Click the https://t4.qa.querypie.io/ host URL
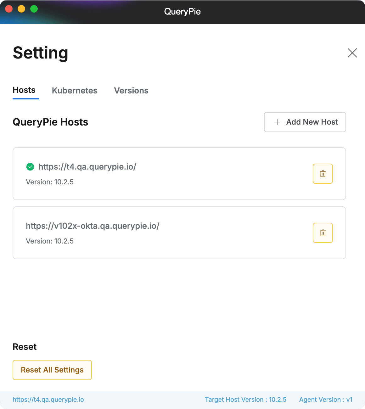Viewport: 365px width, 409px height. 87,167
